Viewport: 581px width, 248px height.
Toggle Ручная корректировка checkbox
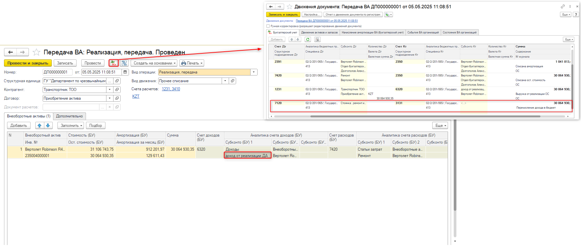tap(268, 26)
